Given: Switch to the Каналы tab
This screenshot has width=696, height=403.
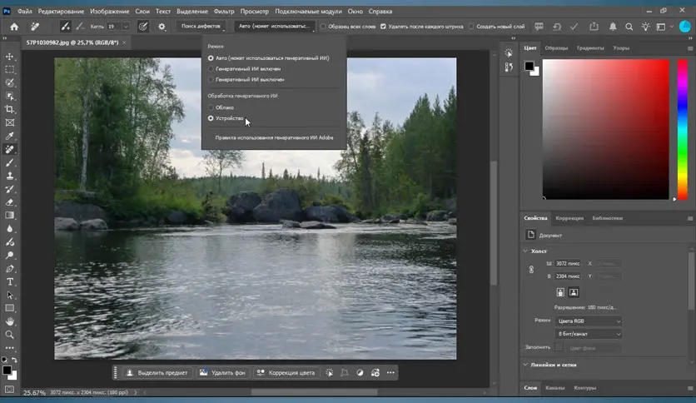Looking at the screenshot, I should tap(554, 388).
